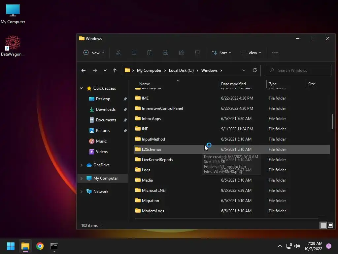Click the Rename icon in toolbar

pyautogui.click(x=166, y=53)
